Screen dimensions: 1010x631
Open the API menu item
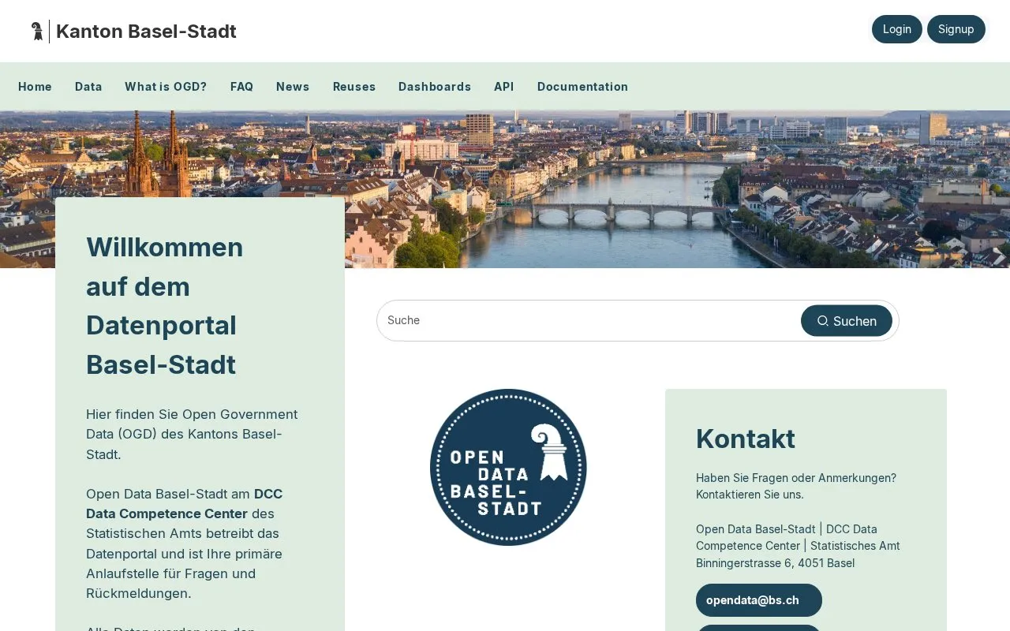click(504, 87)
